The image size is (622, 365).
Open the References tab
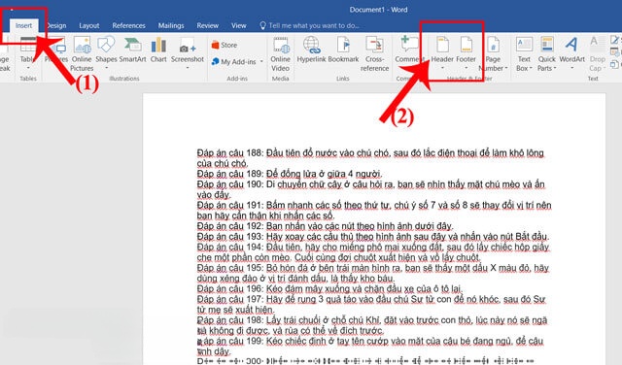[128, 26]
